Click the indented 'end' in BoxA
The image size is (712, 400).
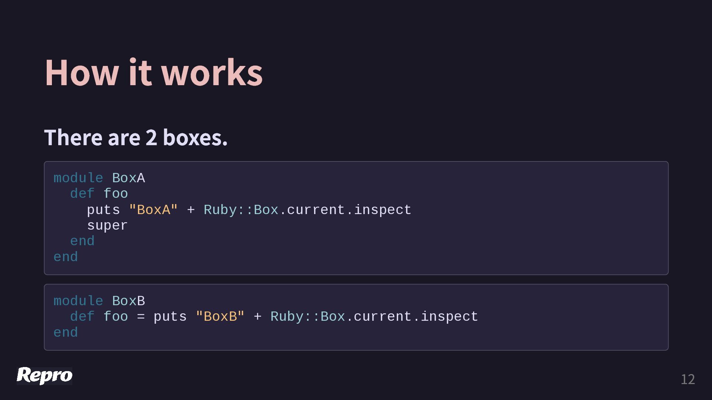82,241
